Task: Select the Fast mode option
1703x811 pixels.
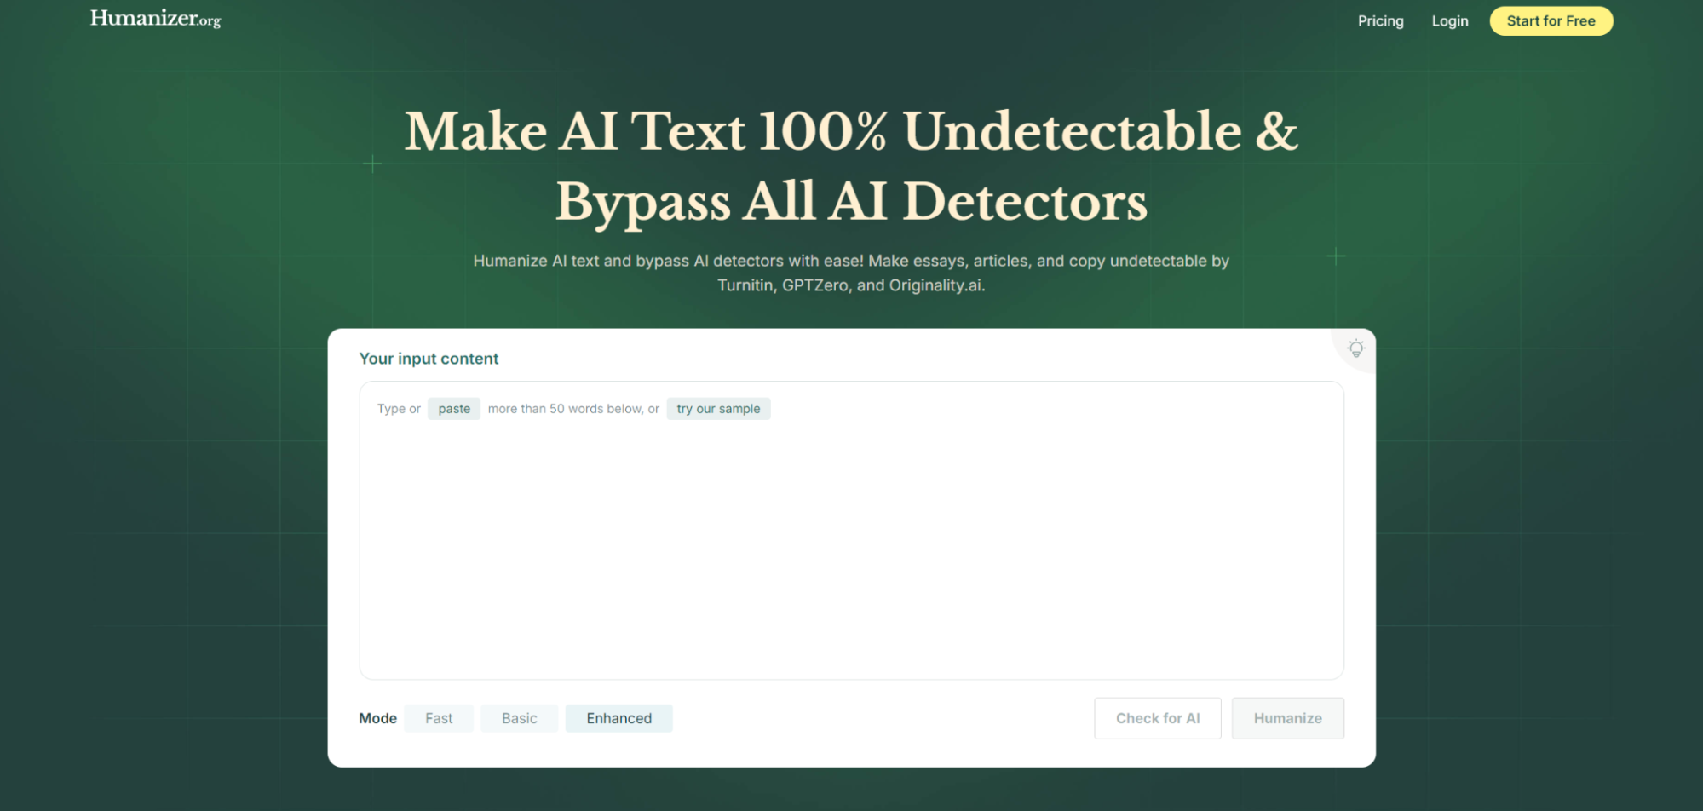Action: pos(439,718)
